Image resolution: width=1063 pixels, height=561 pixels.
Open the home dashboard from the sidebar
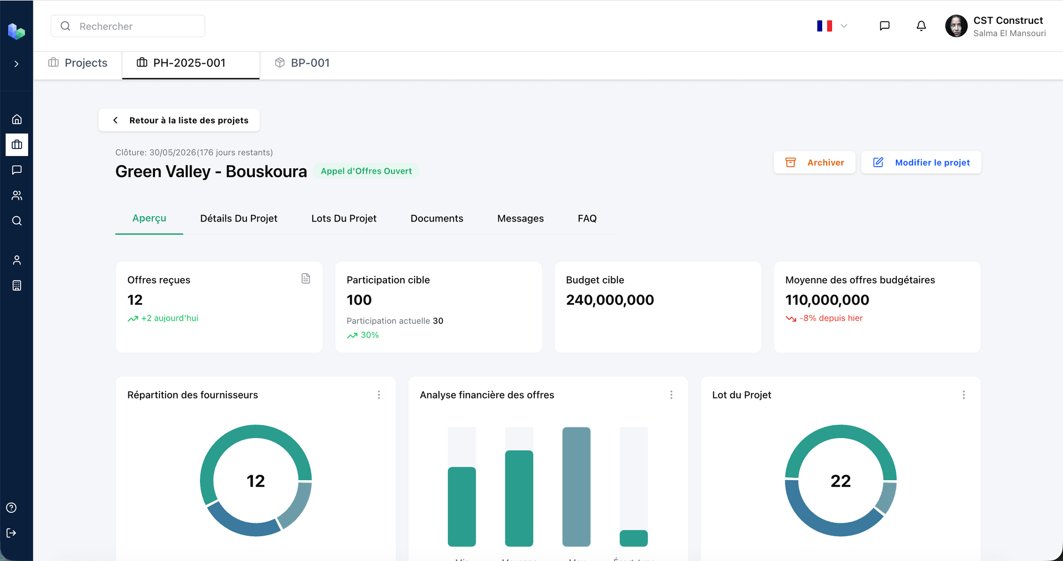[x=17, y=119]
